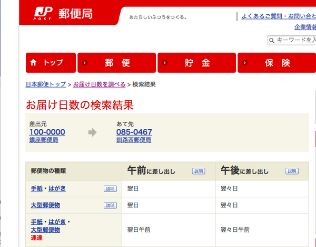Open the 銀座郵便局 link
Viewport: 316px width, 247px height.
tap(44, 140)
